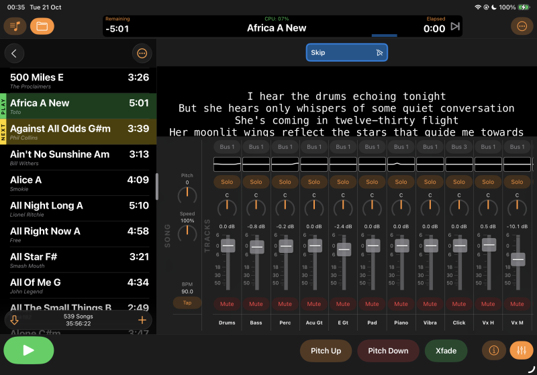Solo the Drums track
The image size is (537, 375).
(227, 182)
